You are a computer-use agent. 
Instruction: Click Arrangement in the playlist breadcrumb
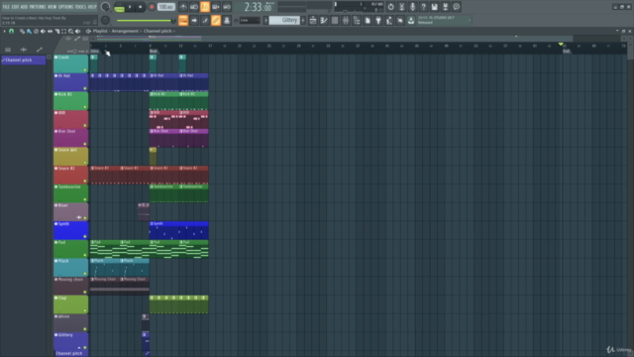pos(125,31)
